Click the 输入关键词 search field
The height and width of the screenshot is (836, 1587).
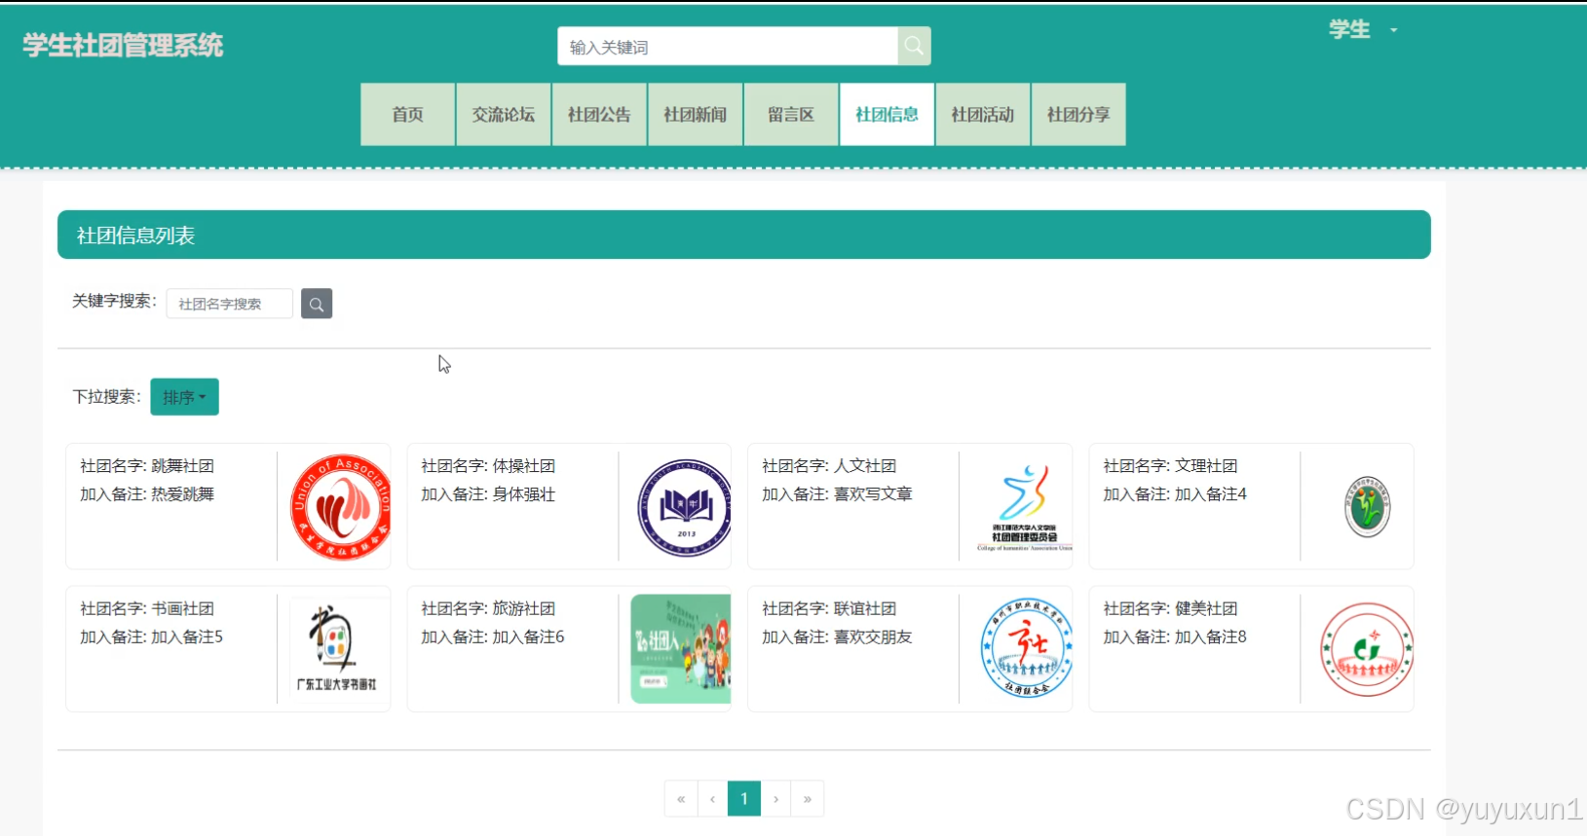(728, 47)
